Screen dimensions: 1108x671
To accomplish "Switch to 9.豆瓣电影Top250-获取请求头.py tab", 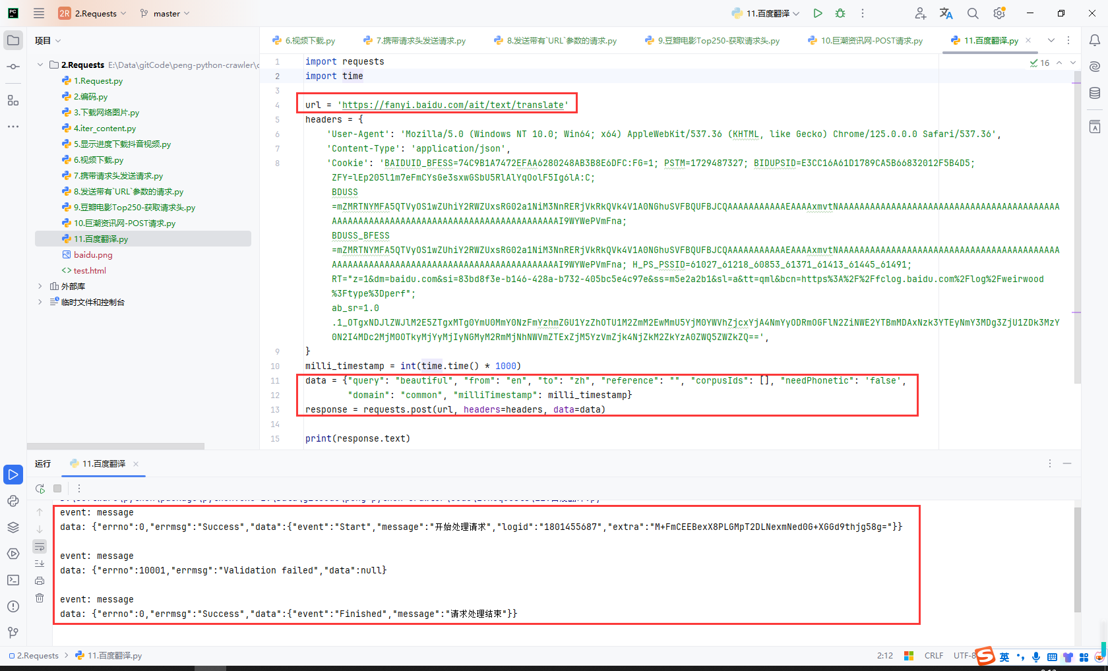I will [712, 40].
